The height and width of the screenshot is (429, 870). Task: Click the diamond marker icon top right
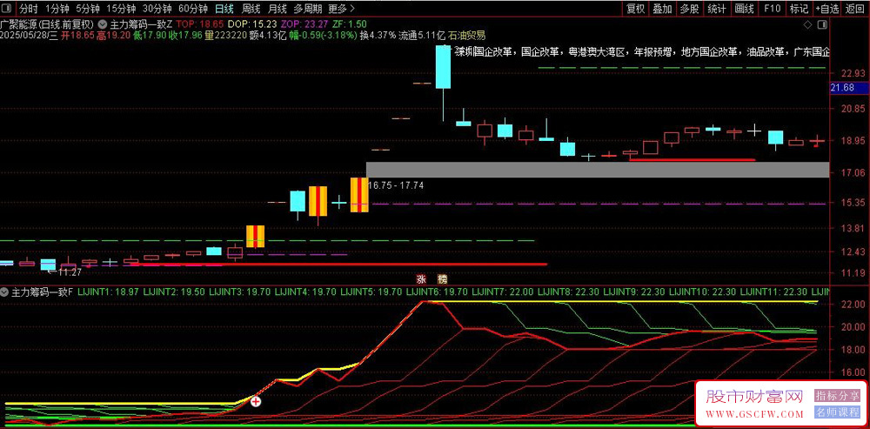[x=808, y=25]
